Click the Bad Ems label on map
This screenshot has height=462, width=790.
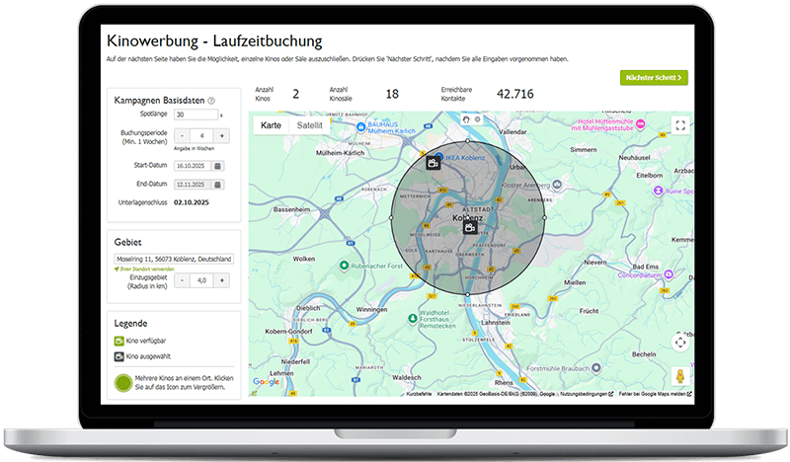click(x=646, y=267)
